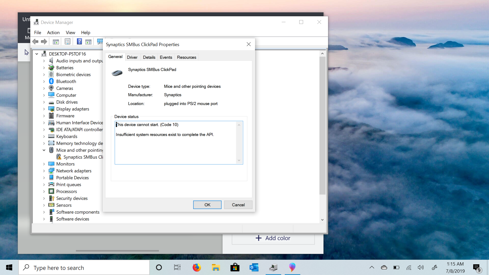Open File Explorer from the taskbar
489x275 pixels.
[x=216, y=267]
